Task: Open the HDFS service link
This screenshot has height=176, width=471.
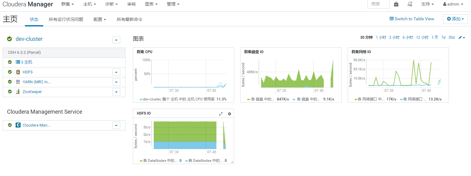Action: pyautogui.click(x=28, y=72)
